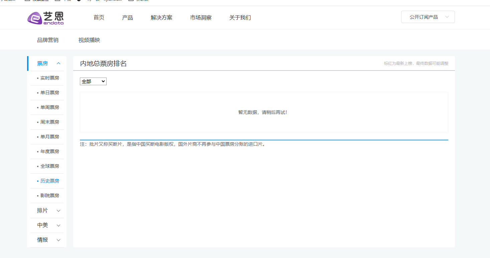Open 解决方案 in navigation bar
Viewport: 490px width, 258px height.
[161, 18]
